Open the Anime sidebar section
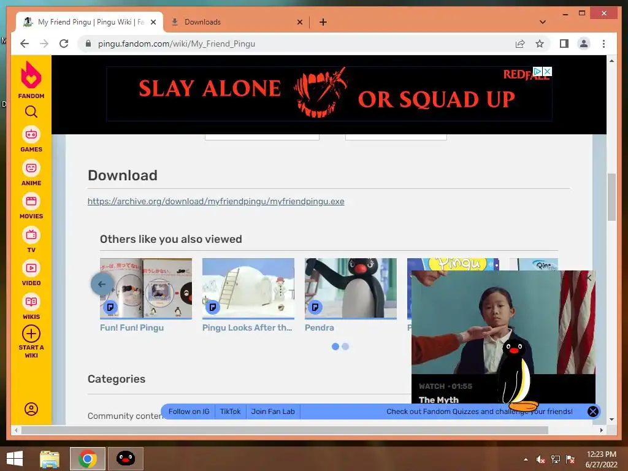The width and height of the screenshot is (628, 471). (31, 173)
